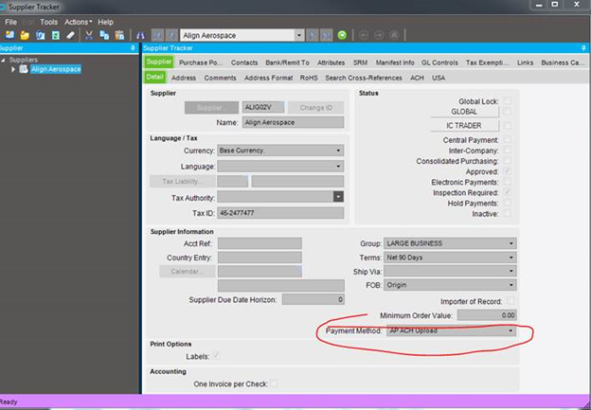Expand the Align Aerospace tree node
Viewport: 591px width, 410px height.
(x=13, y=69)
